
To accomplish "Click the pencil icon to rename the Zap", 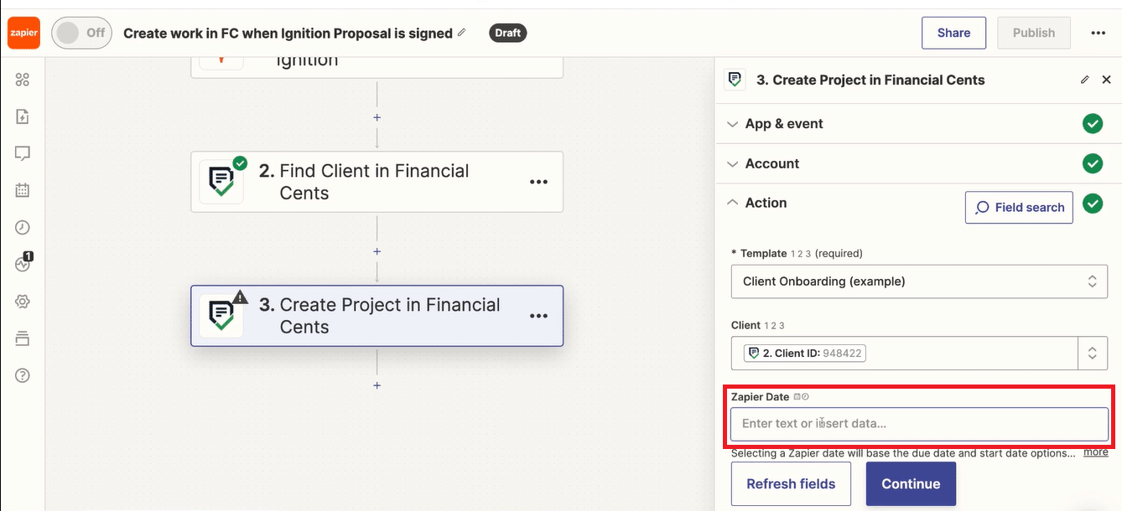I will point(461,33).
